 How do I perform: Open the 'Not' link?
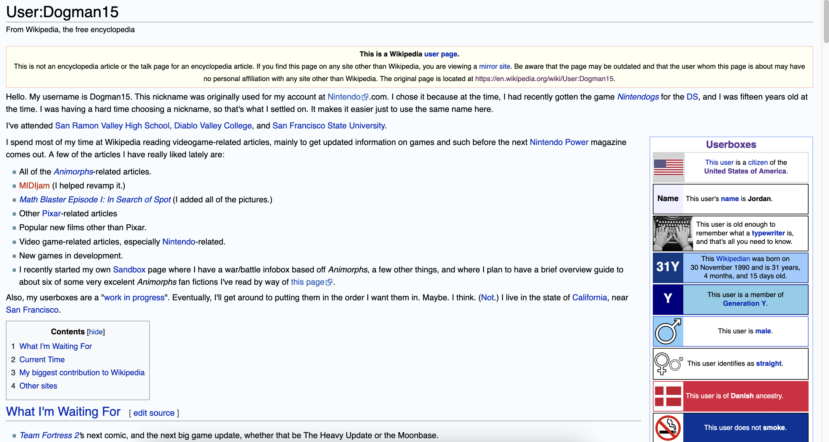coord(487,298)
